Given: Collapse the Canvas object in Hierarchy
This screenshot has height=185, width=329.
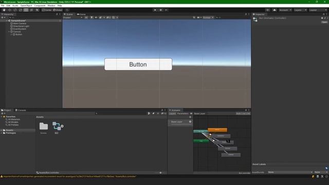Looking at the screenshot, I should (x=9, y=32).
